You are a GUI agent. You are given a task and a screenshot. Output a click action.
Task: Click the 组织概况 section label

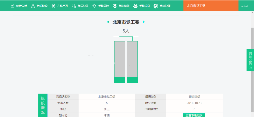(x=43, y=105)
